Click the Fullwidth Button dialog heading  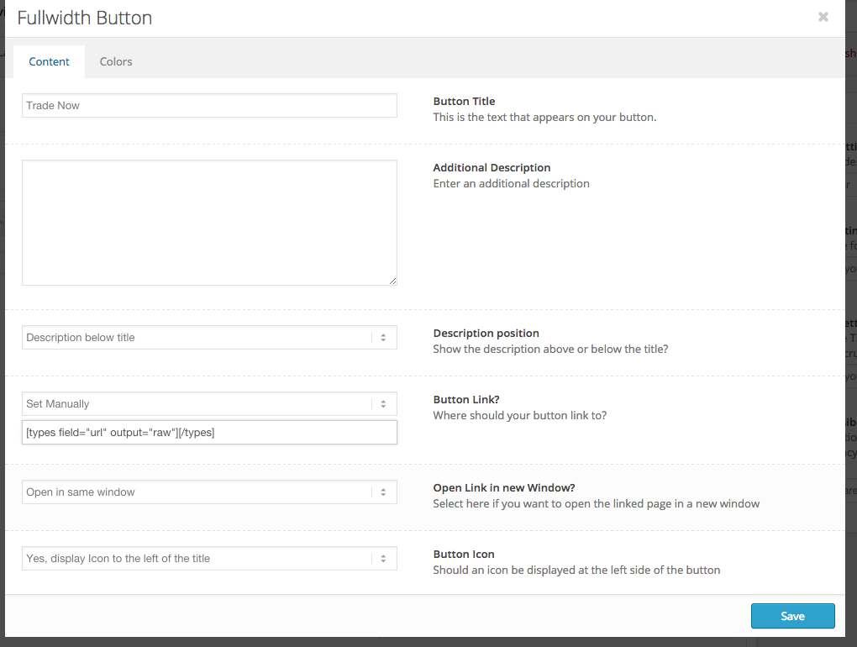pyautogui.click(x=85, y=18)
